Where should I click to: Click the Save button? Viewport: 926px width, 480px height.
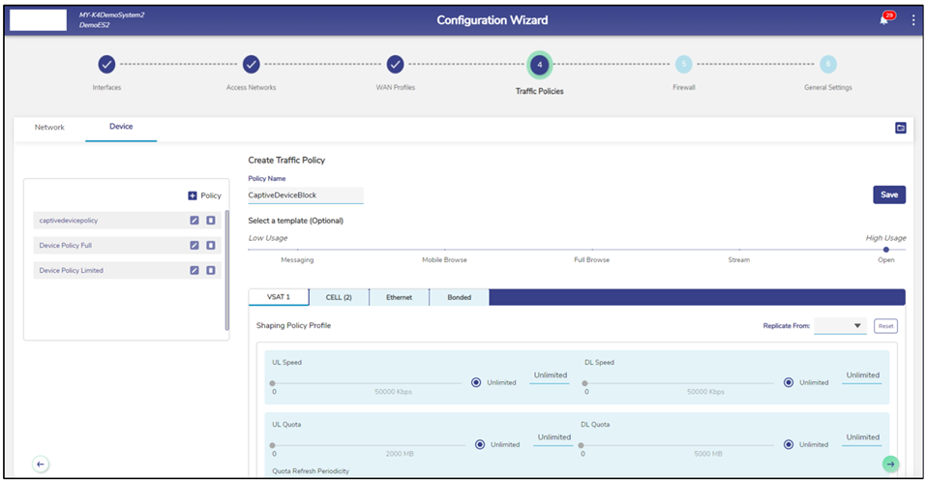coord(888,195)
